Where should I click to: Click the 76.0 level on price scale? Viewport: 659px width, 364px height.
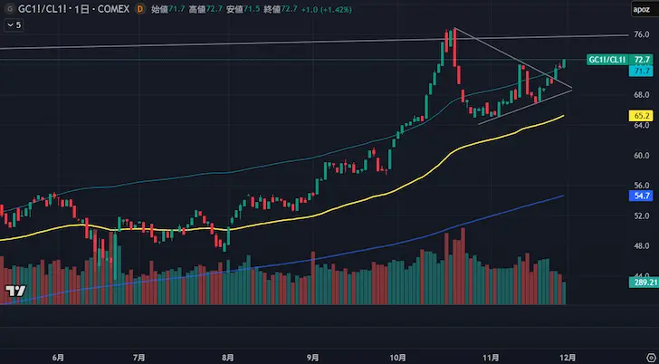click(642, 34)
